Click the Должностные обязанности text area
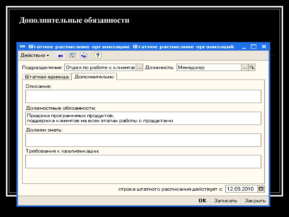The image size is (289, 217). tap(143, 118)
